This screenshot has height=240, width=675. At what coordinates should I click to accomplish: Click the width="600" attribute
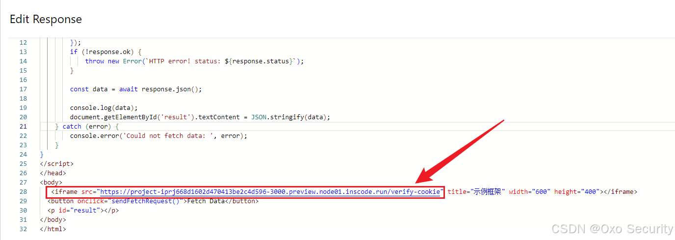pos(530,192)
